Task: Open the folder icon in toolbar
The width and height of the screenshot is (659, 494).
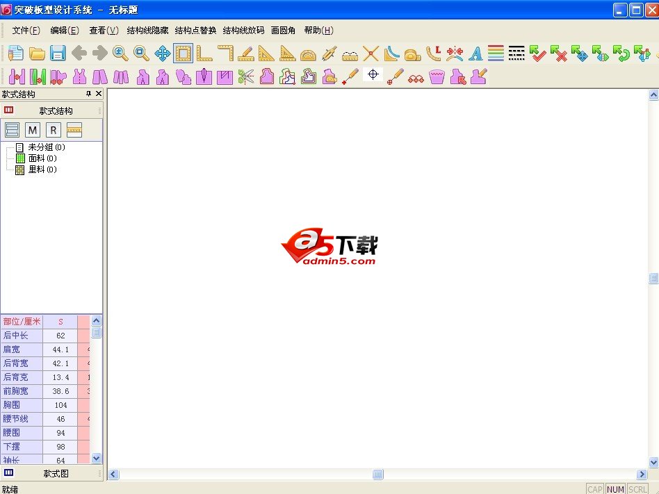Action: [x=37, y=53]
